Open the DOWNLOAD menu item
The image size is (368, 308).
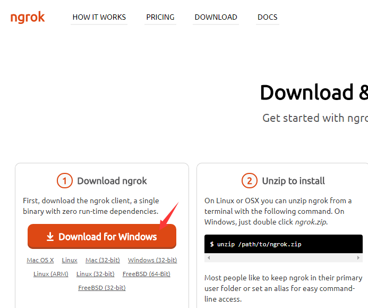(216, 17)
